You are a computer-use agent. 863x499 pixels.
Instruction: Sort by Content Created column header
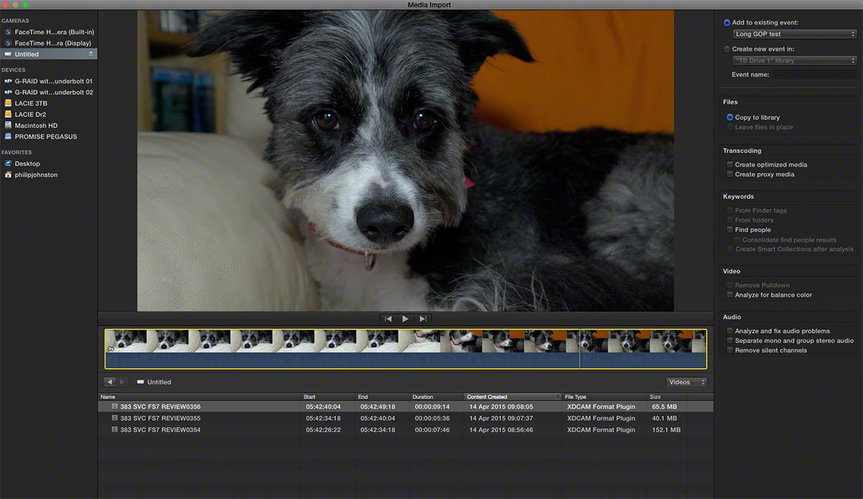tap(513, 397)
